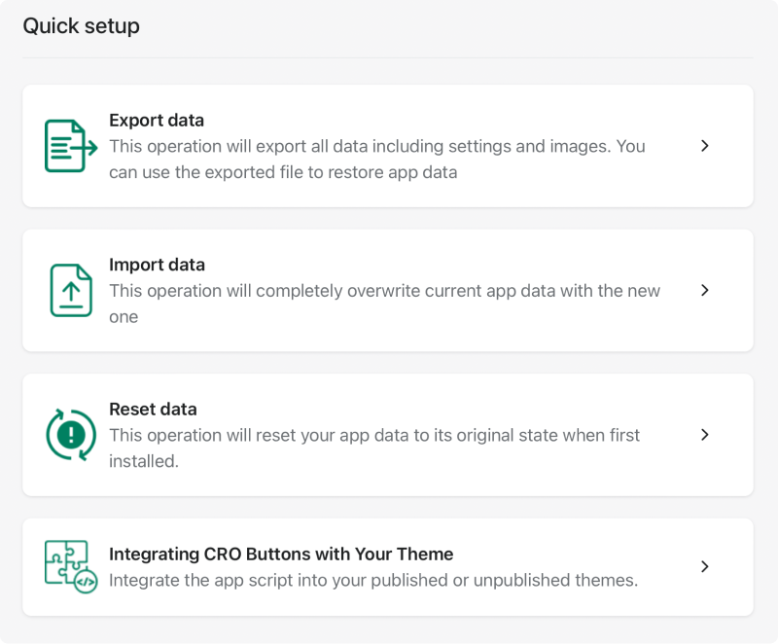The width and height of the screenshot is (778, 644).
Task: Click the Export data document-arrow icon
Action: [68, 146]
